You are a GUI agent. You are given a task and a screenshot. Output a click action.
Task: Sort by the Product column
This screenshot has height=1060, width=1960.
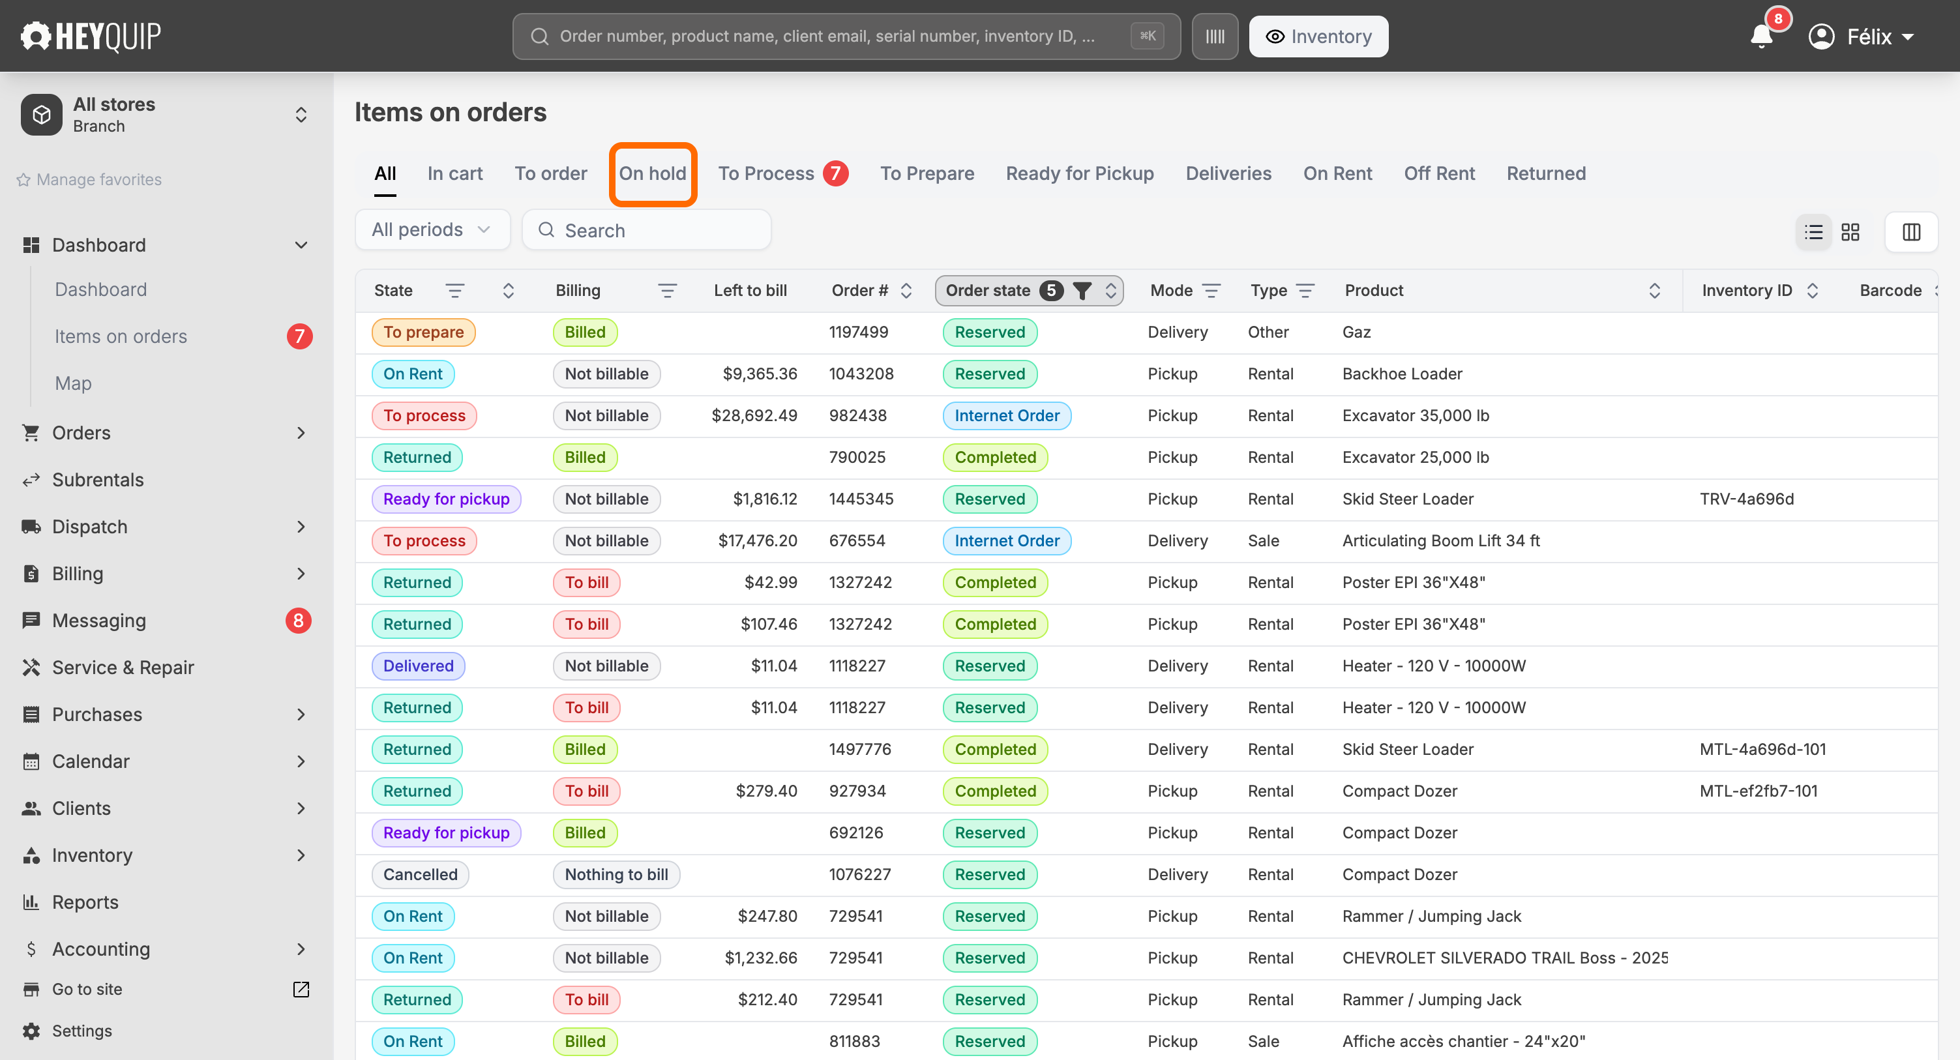[x=1654, y=291]
